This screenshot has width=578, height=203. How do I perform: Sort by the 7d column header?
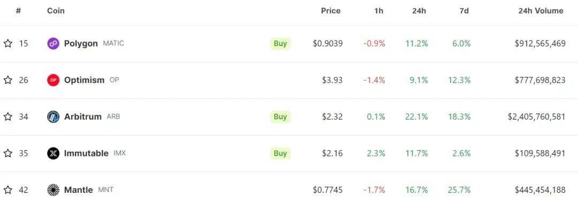point(464,11)
